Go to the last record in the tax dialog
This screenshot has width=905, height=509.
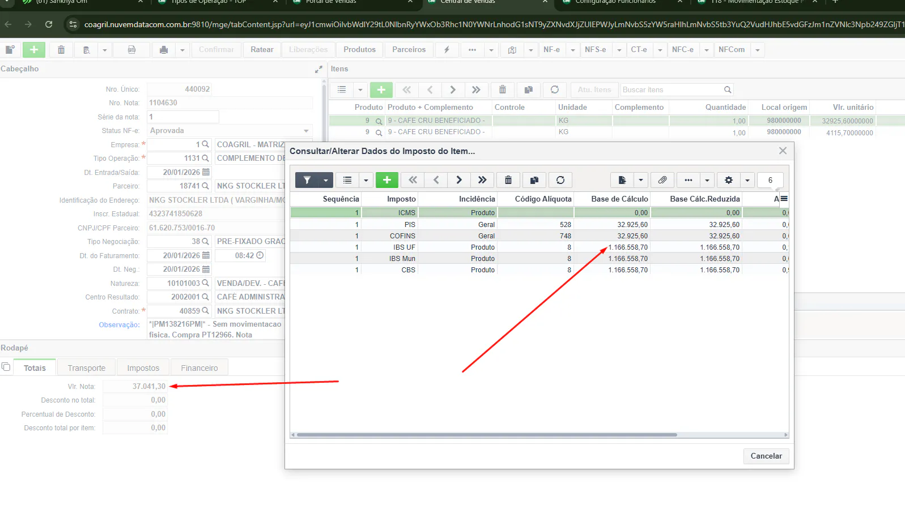tap(482, 180)
